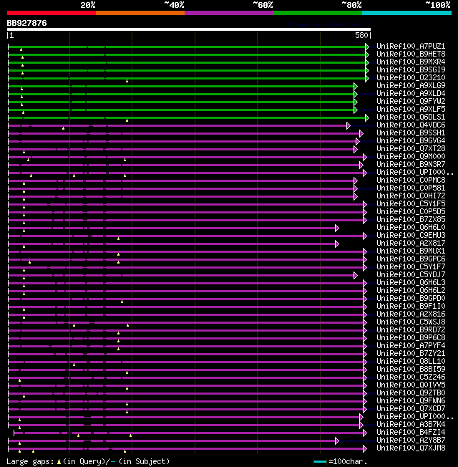The height and width of the screenshot is (467, 458).
Task: Select the UniRef100_C5Y1F7 label
Action: [x=411, y=267]
